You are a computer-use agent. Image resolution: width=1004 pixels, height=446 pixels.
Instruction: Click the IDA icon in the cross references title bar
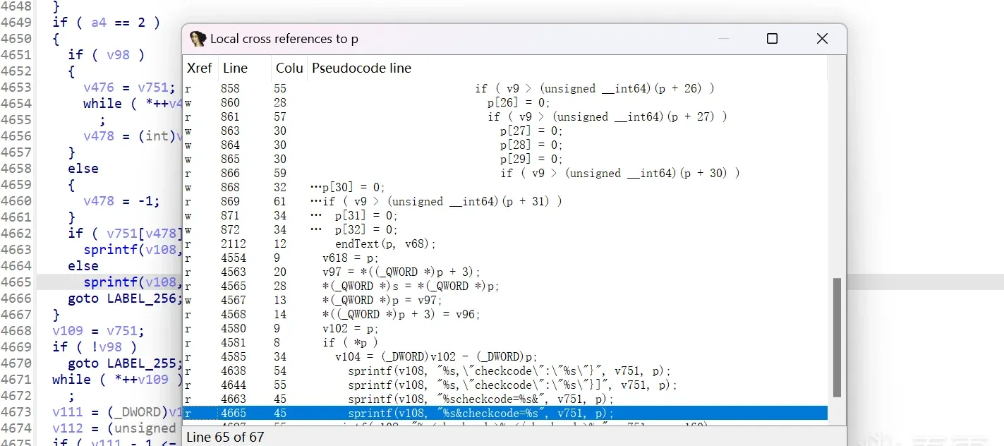[x=198, y=39]
